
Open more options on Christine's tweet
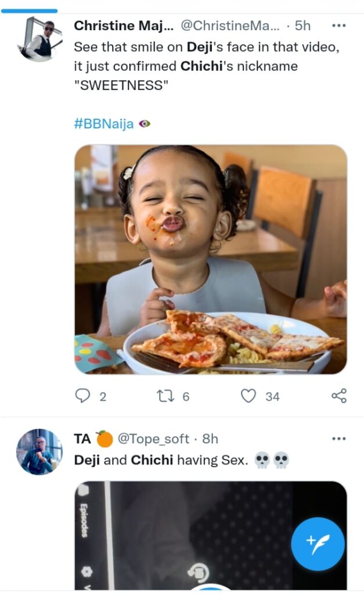338,26
